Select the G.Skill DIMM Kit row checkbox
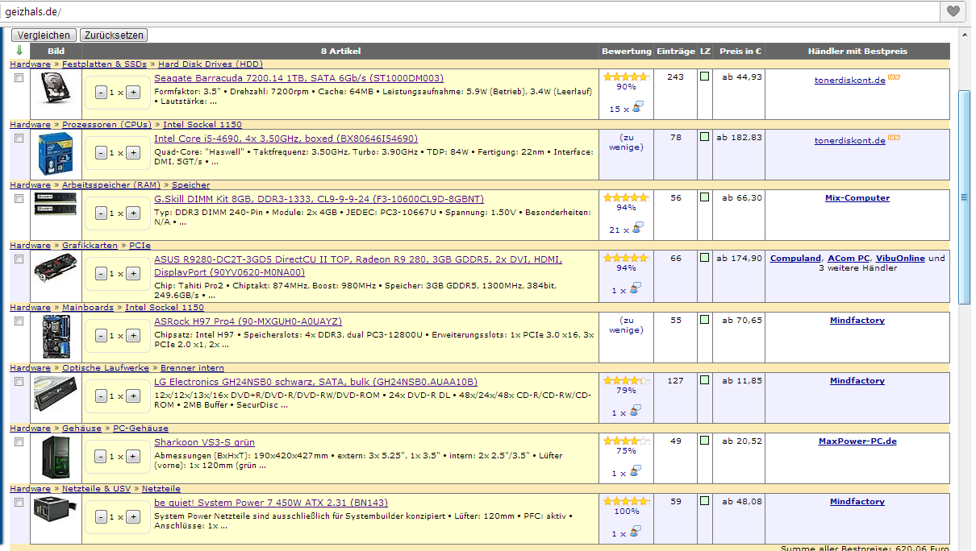 pos(19,199)
